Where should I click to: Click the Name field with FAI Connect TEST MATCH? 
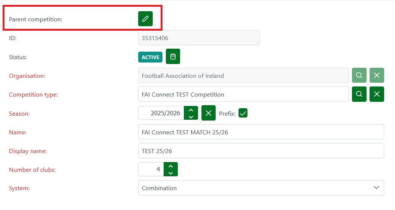point(261,132)
